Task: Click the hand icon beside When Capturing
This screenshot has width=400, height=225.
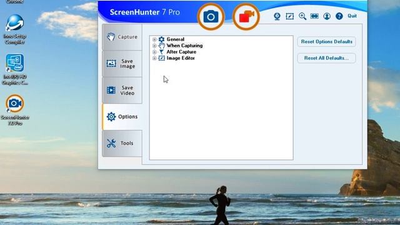Action: pyautogui.click(x=161, y=46)
